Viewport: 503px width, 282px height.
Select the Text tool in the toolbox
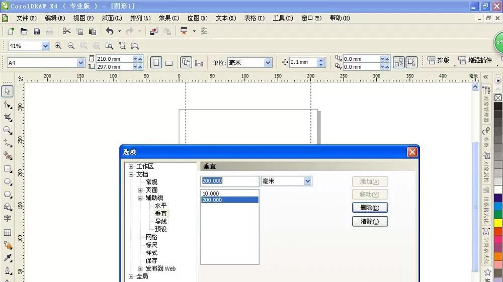[x=8, y=219]
